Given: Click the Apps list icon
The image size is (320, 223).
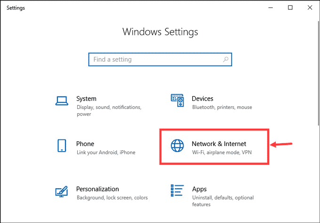Looking at the screenshot, I should point(177,191).
